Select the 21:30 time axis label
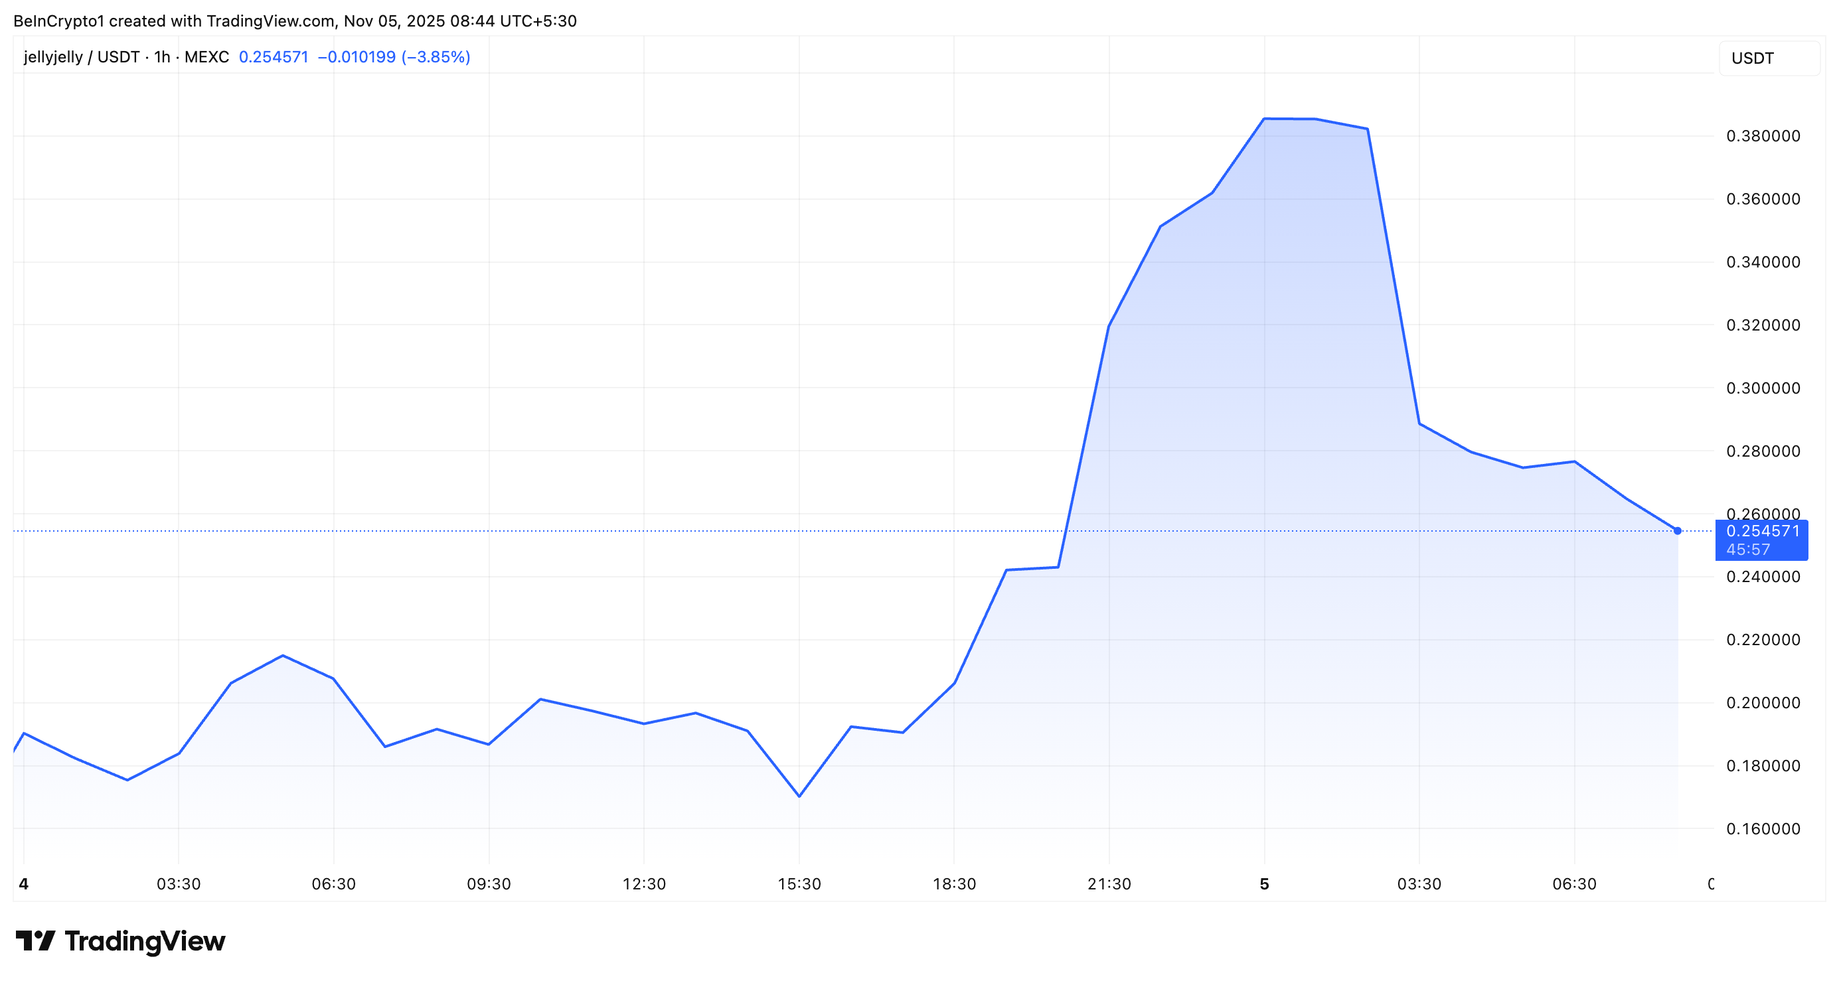 click(1109, 884)
